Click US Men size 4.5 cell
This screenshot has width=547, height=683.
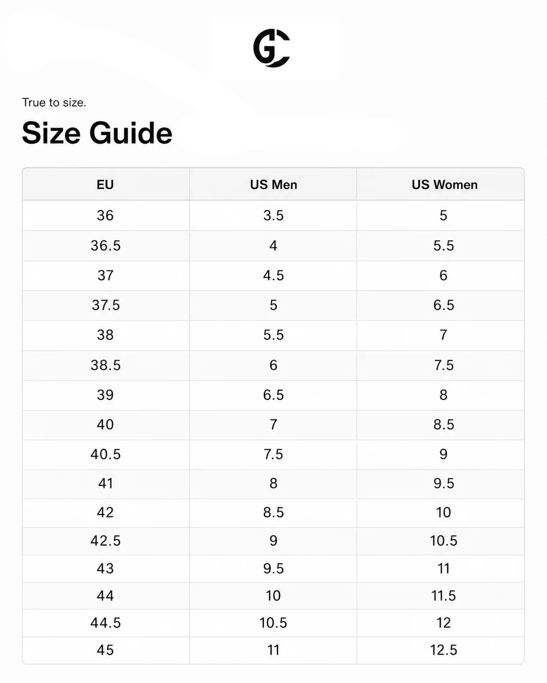(273, 275)
